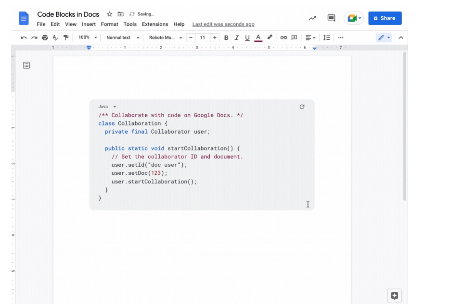The height and width of the screenshot is (304, 450).
Task: Hide the menus with the collapse arrow
Action: (x=401, y=37)
